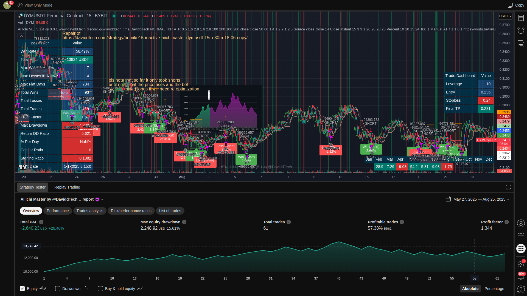
Task: Click the green market status dot
Action: (x=114, y=16)
